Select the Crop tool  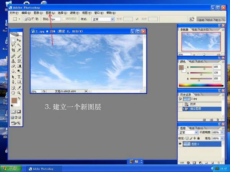tap(13, 50)
